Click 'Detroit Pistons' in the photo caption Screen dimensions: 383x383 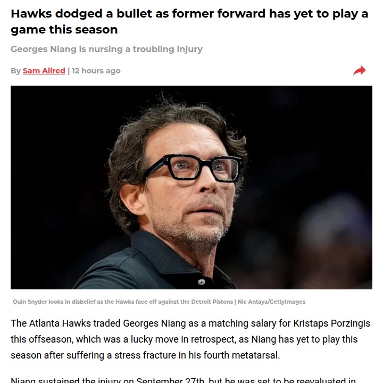(x=212, y=302)
